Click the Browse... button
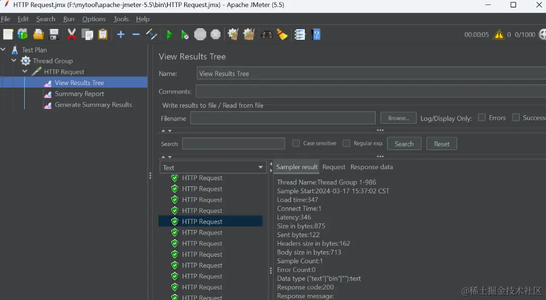Viewport: 546px width, 300px height. point(398,118)
